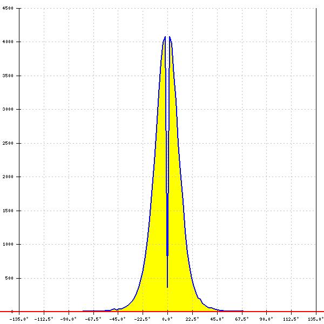
Task: Click the -22.5° x-axis label
Action: tap(143, 319)
